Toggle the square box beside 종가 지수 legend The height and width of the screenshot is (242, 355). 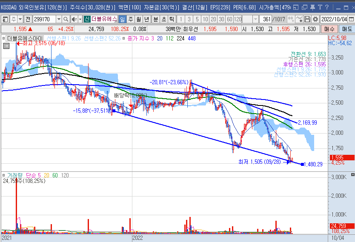pyautogui.click(x=123, y=38)
